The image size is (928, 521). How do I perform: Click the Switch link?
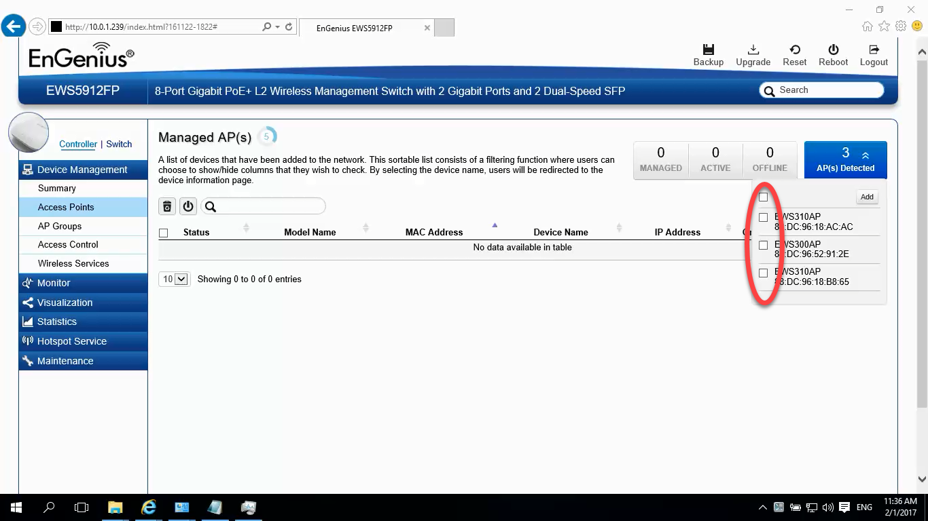pos(119,144)
